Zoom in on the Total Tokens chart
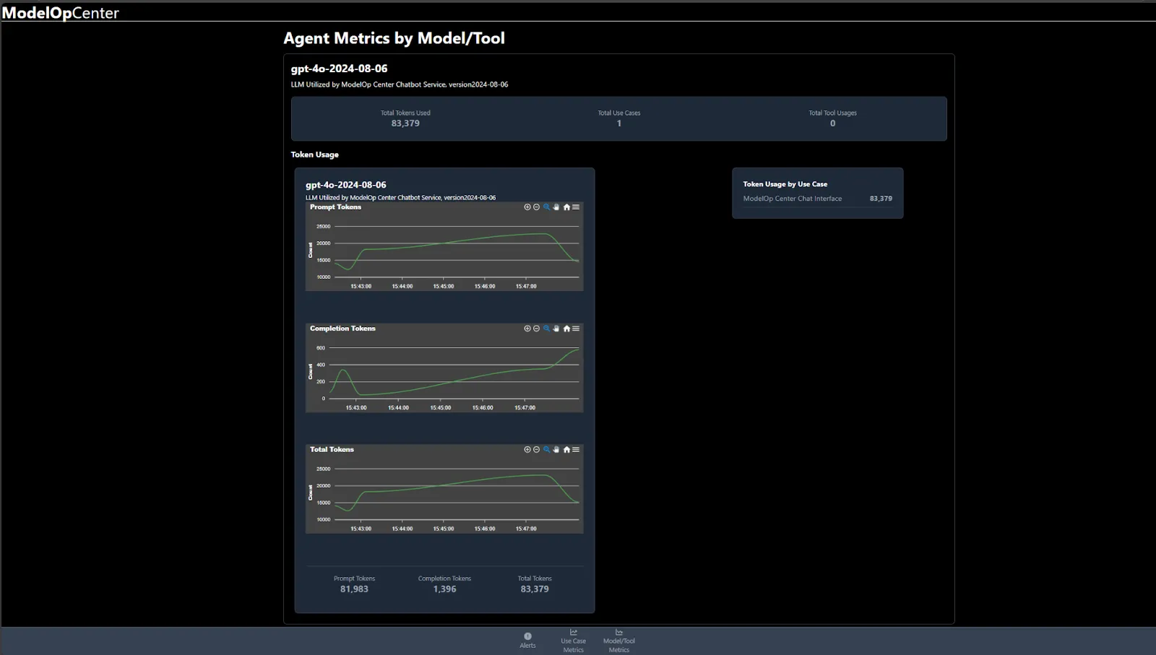The image size is (1156, 655). pyautogui.click(x=527, y=450)
